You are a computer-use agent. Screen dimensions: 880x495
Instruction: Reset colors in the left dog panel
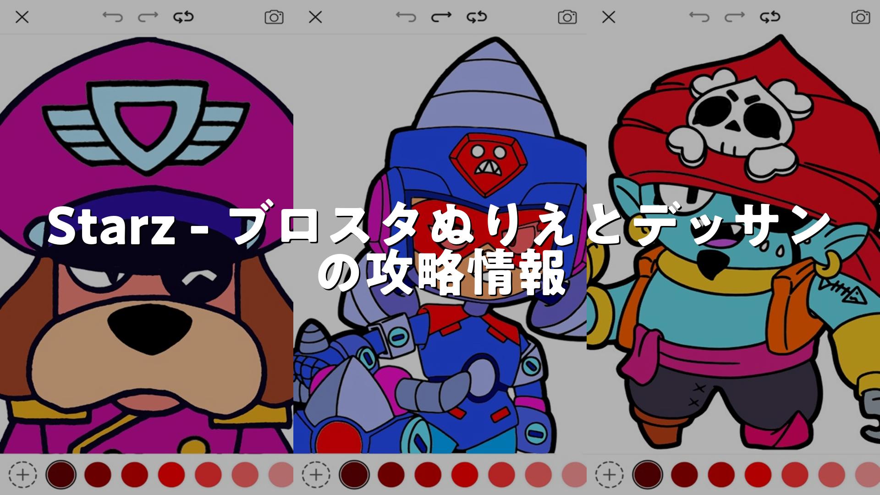[x=183, y=17]
